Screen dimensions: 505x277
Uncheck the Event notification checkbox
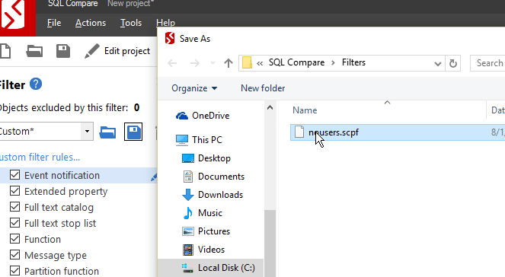pos(14,175)
